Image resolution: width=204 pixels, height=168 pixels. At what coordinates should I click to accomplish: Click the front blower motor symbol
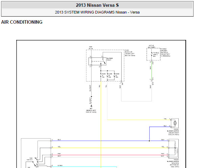click(175, 123)
